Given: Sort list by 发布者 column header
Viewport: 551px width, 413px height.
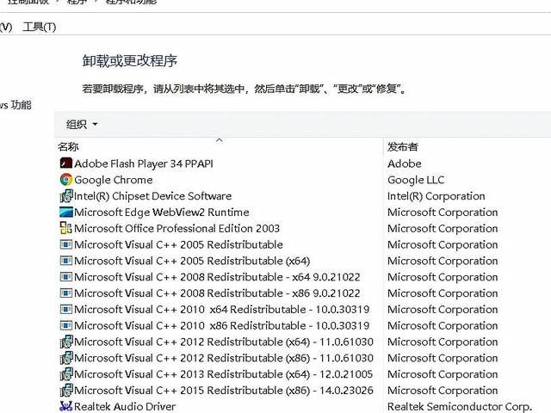Looking at the screenshot, I should click(403, 146).
